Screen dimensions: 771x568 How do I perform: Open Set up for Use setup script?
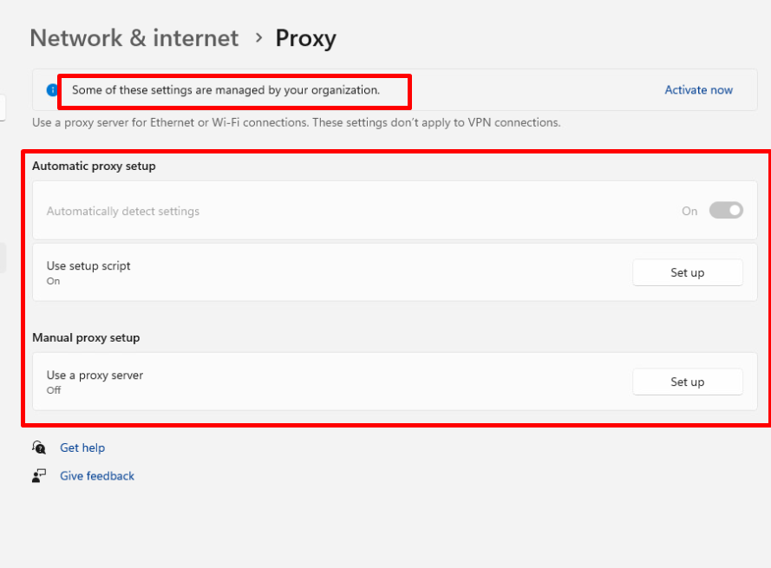pyautogui.click(x=687, y=272)
